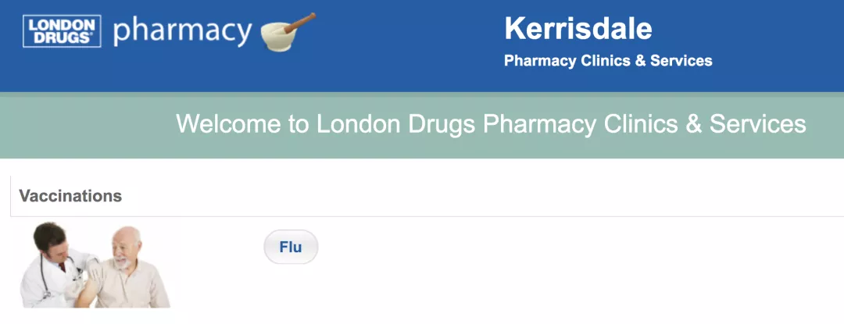Viewport: 844px width, 324px height.
Task: Click the elderly patient's face in the photo
Action: 121,247
